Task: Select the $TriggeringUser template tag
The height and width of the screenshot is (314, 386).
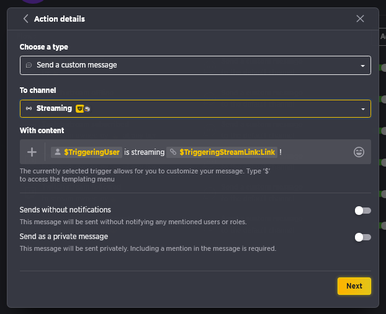Action: click(86, 152)
